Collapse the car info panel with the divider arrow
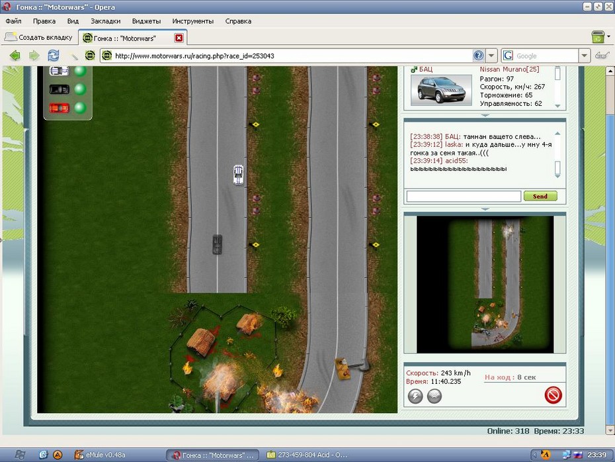Viewport: 615px width, 462px height. point(485,115)
